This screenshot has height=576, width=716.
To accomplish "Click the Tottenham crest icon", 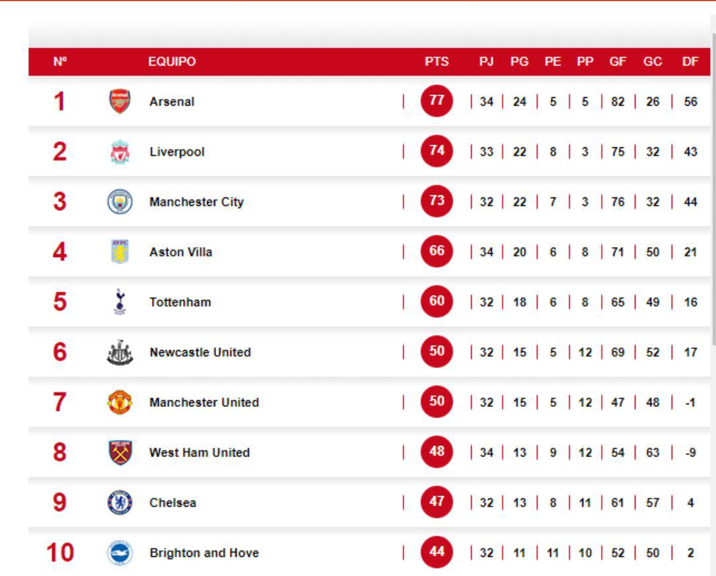I will 120,302.
